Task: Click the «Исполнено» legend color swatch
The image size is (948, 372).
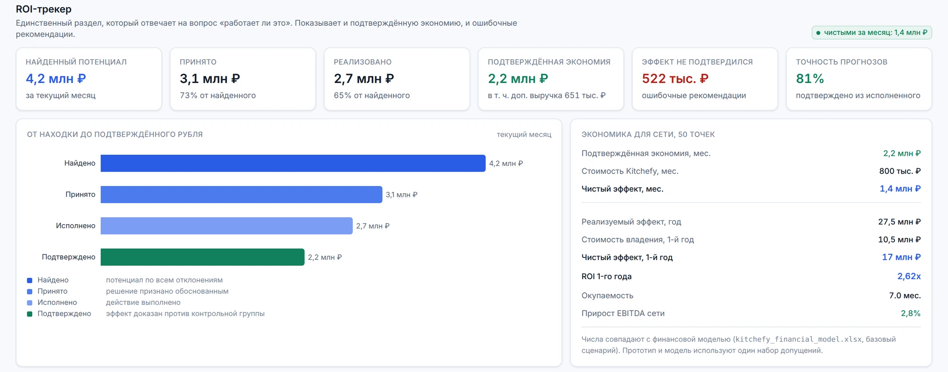Action: coord(30,303)
